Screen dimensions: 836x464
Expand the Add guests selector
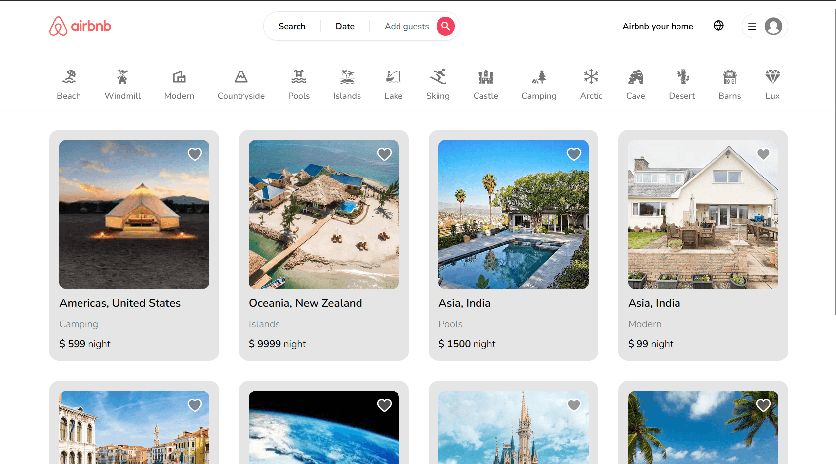[406, 26]
